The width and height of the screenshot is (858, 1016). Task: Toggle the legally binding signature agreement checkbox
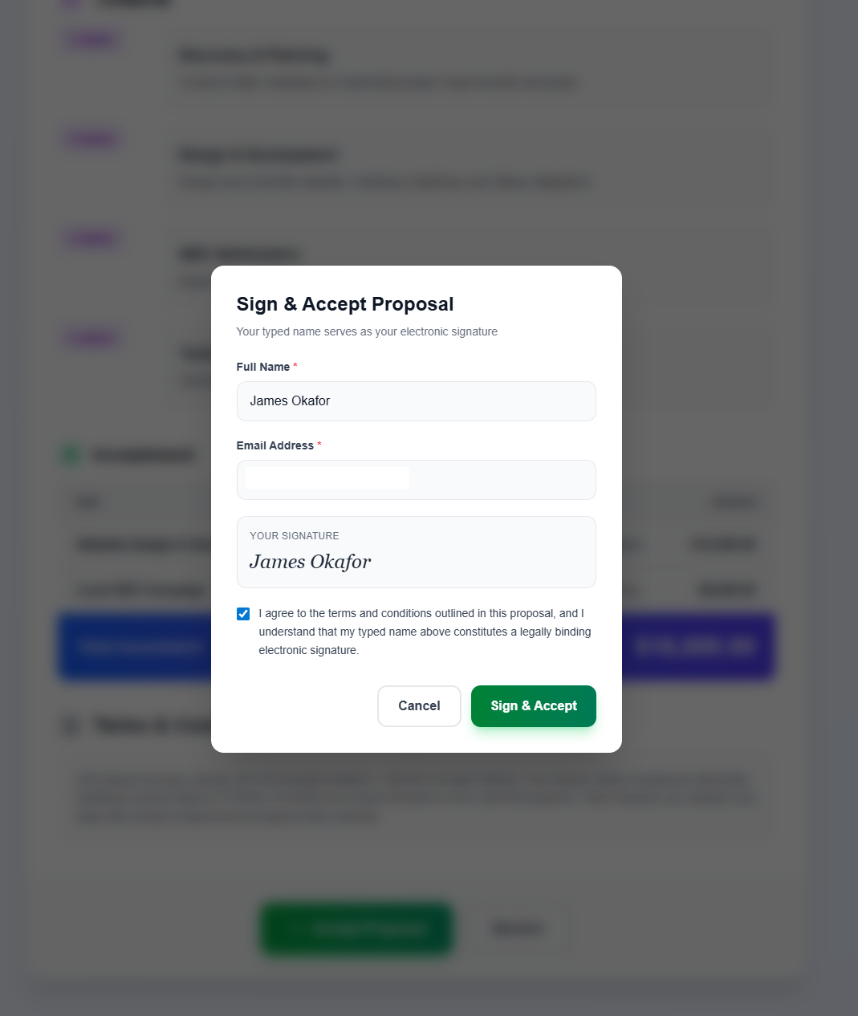pyautogui.click(x=243, y=613)
